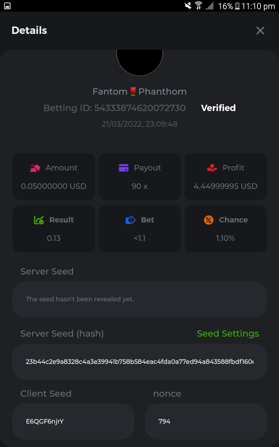Click the Betting ID number
This screenshot has width=279, height=447.
pos(140,108)
